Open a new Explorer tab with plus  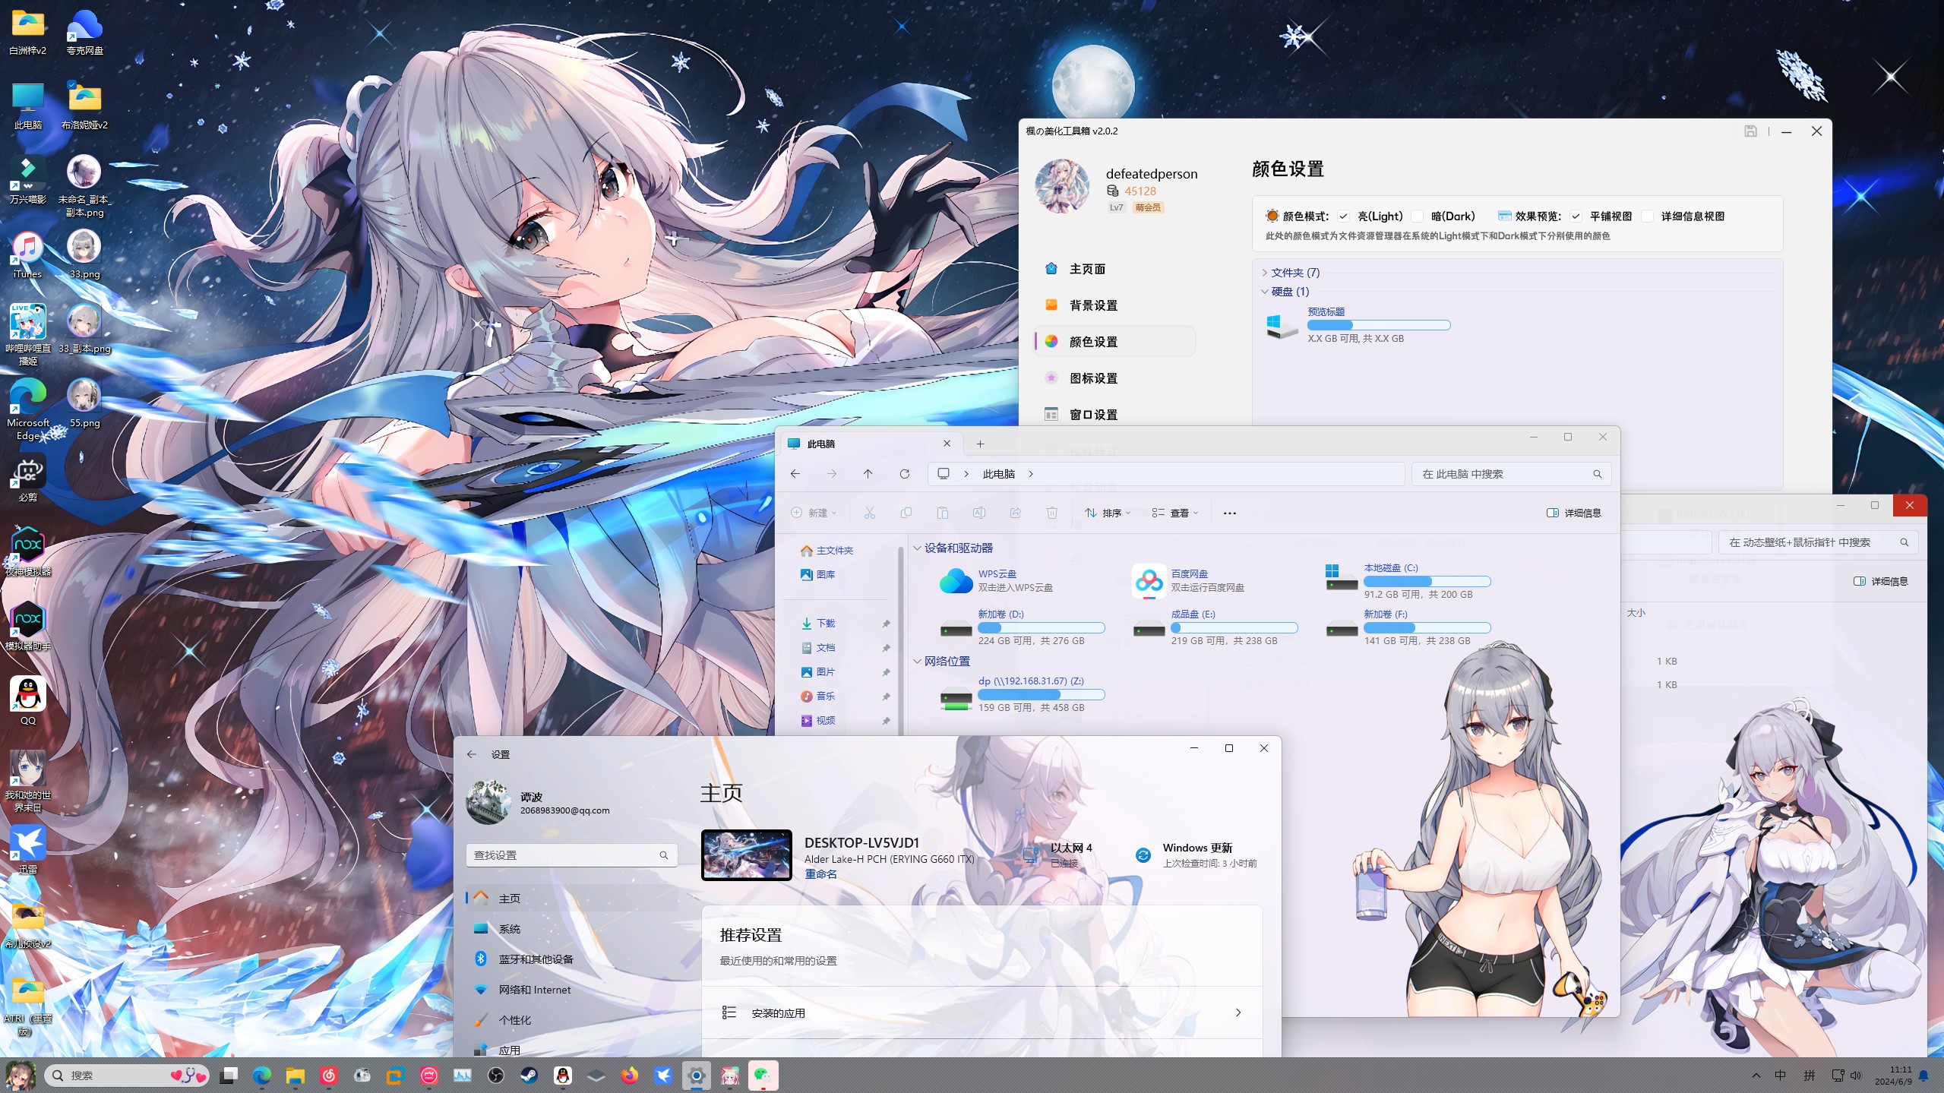[x=980, y=444]
